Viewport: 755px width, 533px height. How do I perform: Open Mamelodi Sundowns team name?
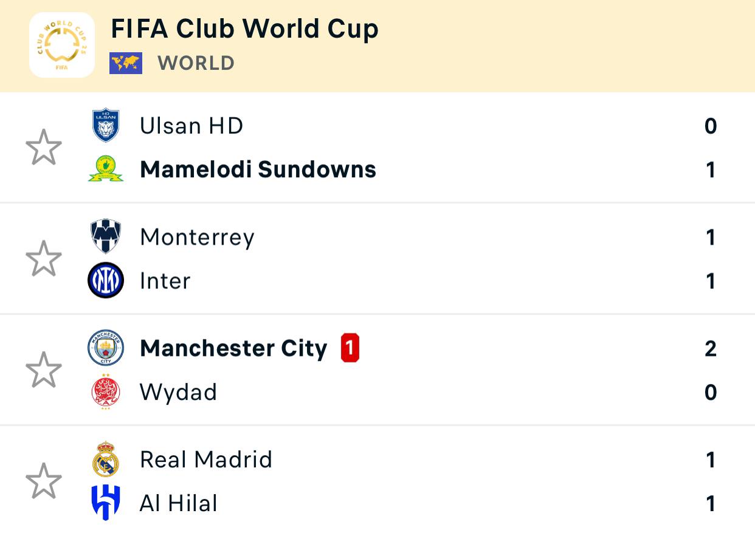pyautogui.click(x=258, y=169)
